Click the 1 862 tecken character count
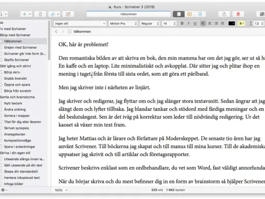Viewport: 265px width, 199px height. click(175, 190)
